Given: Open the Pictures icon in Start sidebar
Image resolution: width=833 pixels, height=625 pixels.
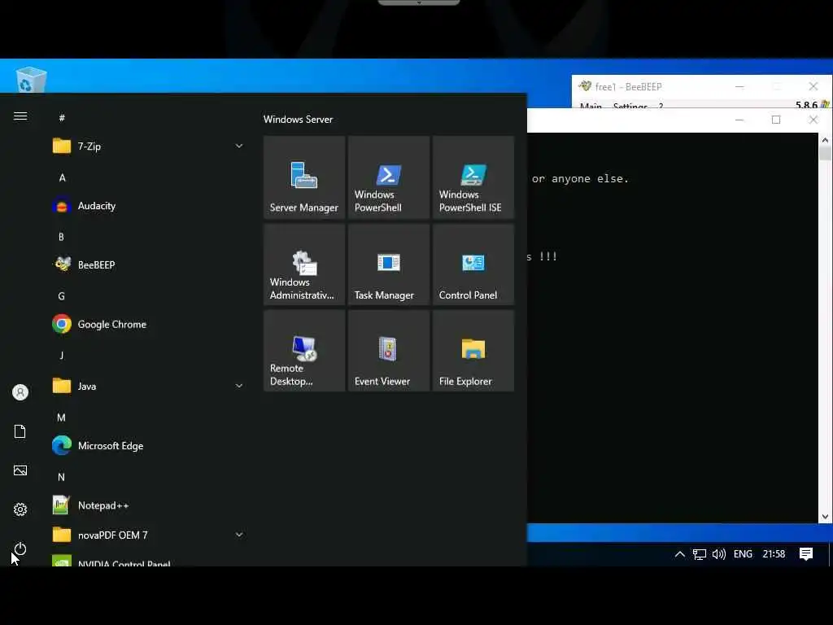Looking at the screenshot, I should click(20, 470).
